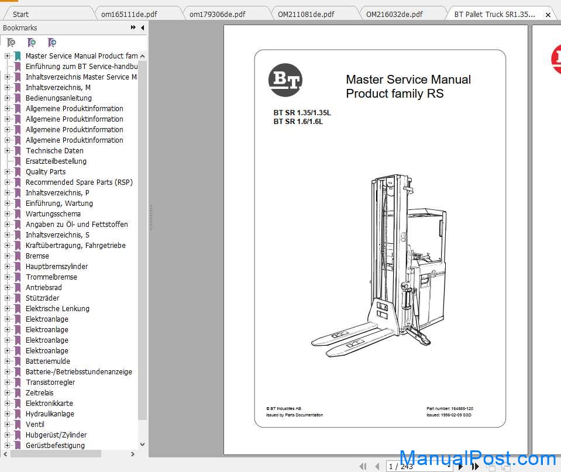Viewport: 561px width, 472px height.
Task: Click the scroll-up arrow of the bookmarks list
Action: pyautogui.click(x=142, y=56)
